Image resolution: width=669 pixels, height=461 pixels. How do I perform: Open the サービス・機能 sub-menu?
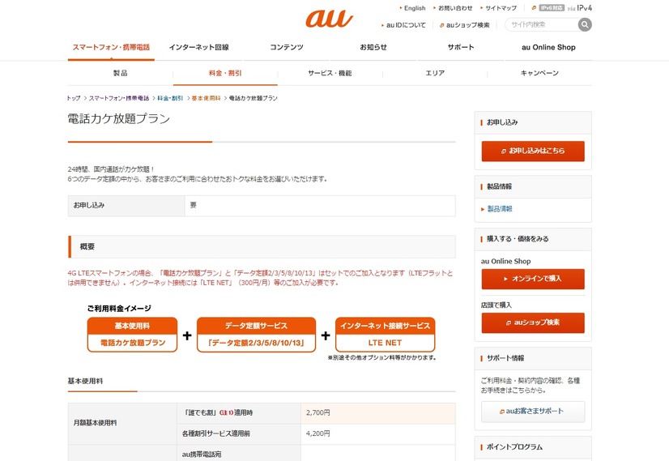tap(330, 74)
